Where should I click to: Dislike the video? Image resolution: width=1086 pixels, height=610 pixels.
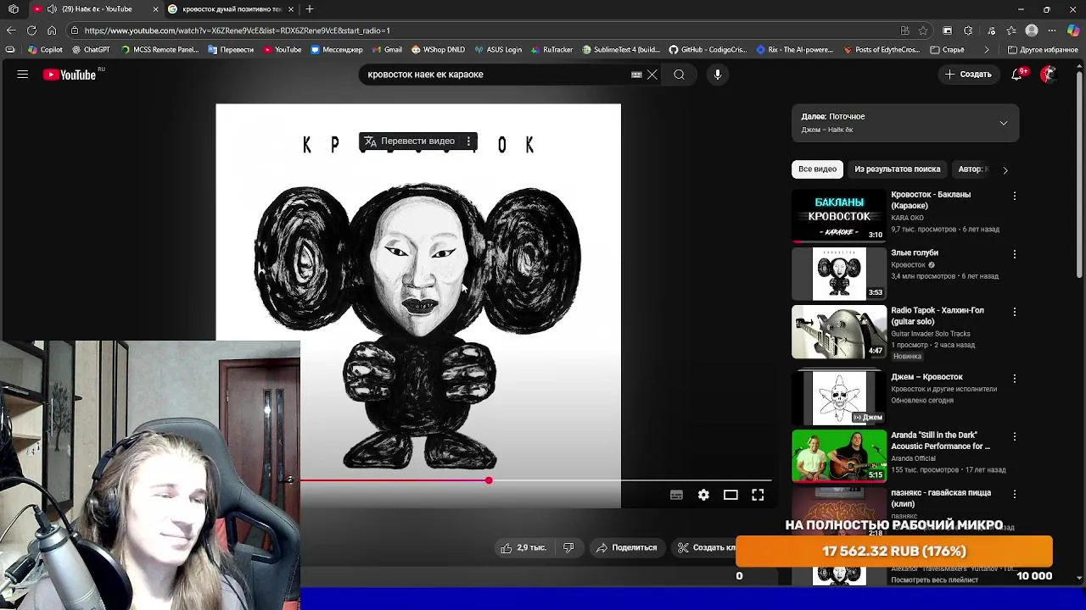coord(568,548)
